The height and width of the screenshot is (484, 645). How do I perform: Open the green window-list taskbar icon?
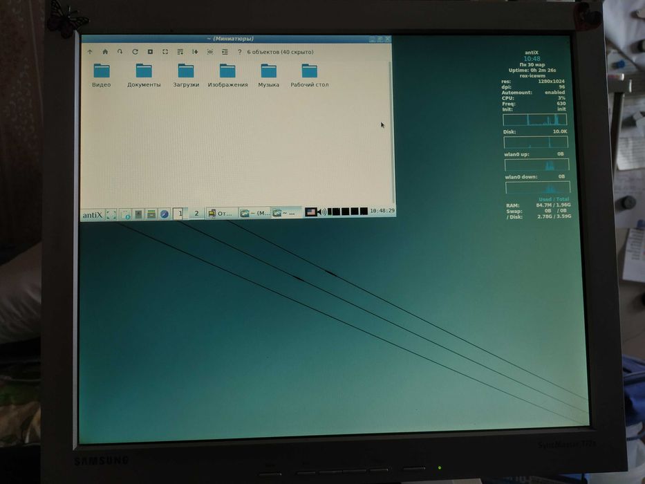pyautogui.click(x=151, y=214)
